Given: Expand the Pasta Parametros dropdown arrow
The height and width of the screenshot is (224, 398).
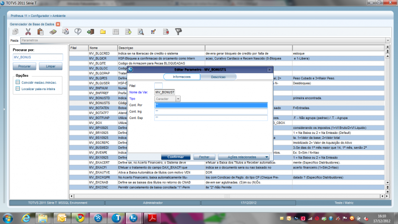Looking at the screenshot, I should point(388,40).
